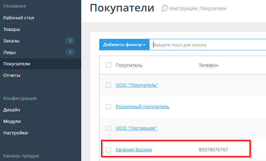Screen dimensions: 266x161
Task: Mark the checkbox for Евгения Васина
Action: coord(109,150)
